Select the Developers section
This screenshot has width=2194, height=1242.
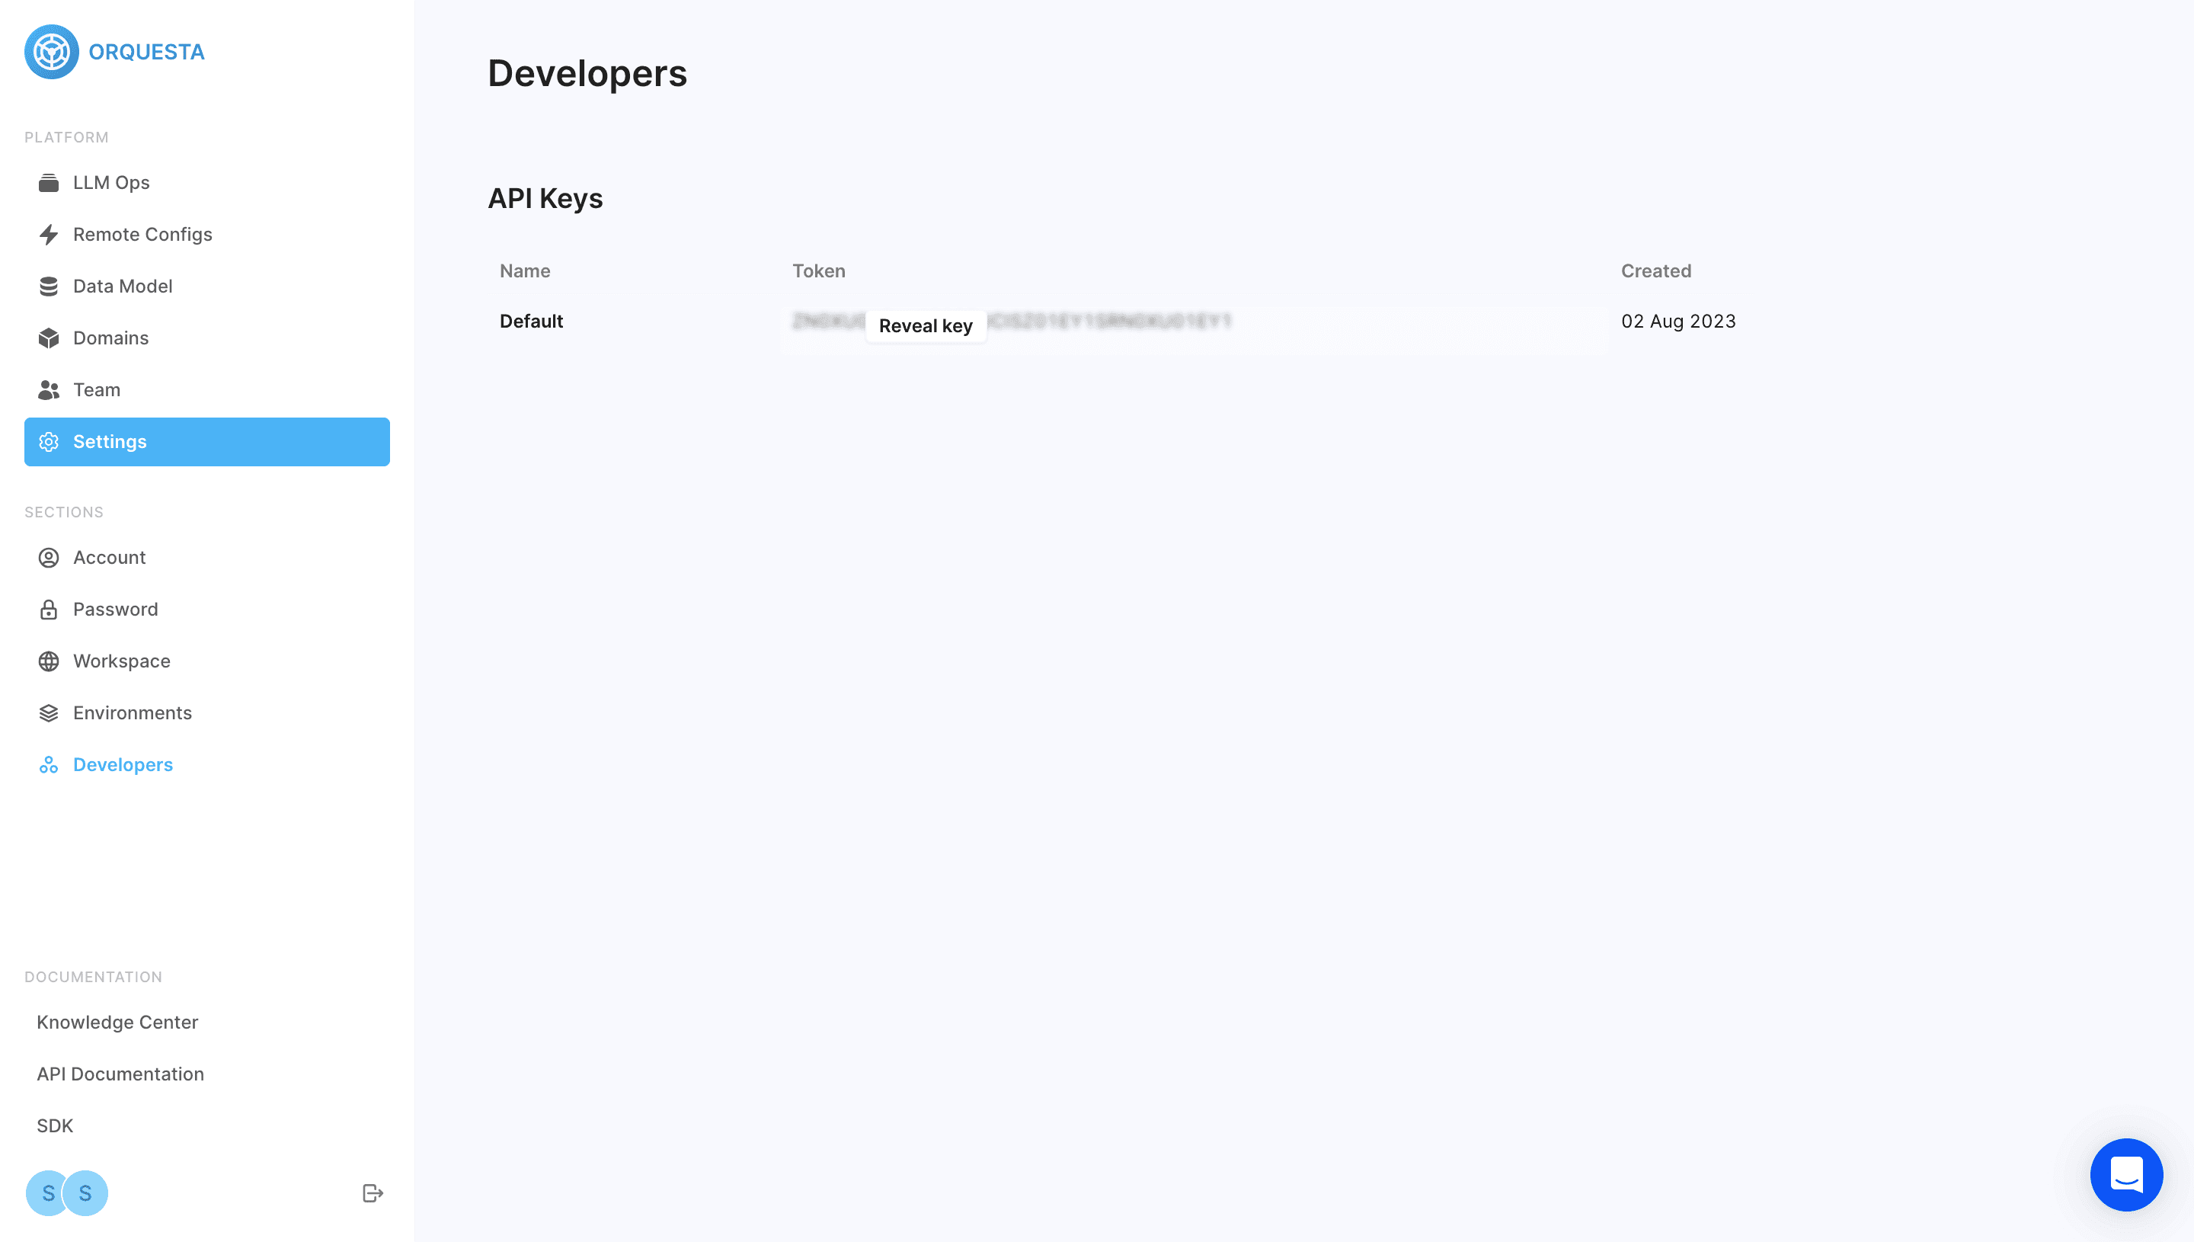coord(123,764)
